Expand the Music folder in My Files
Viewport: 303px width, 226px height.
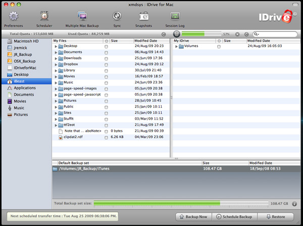[x=56, y=83]
